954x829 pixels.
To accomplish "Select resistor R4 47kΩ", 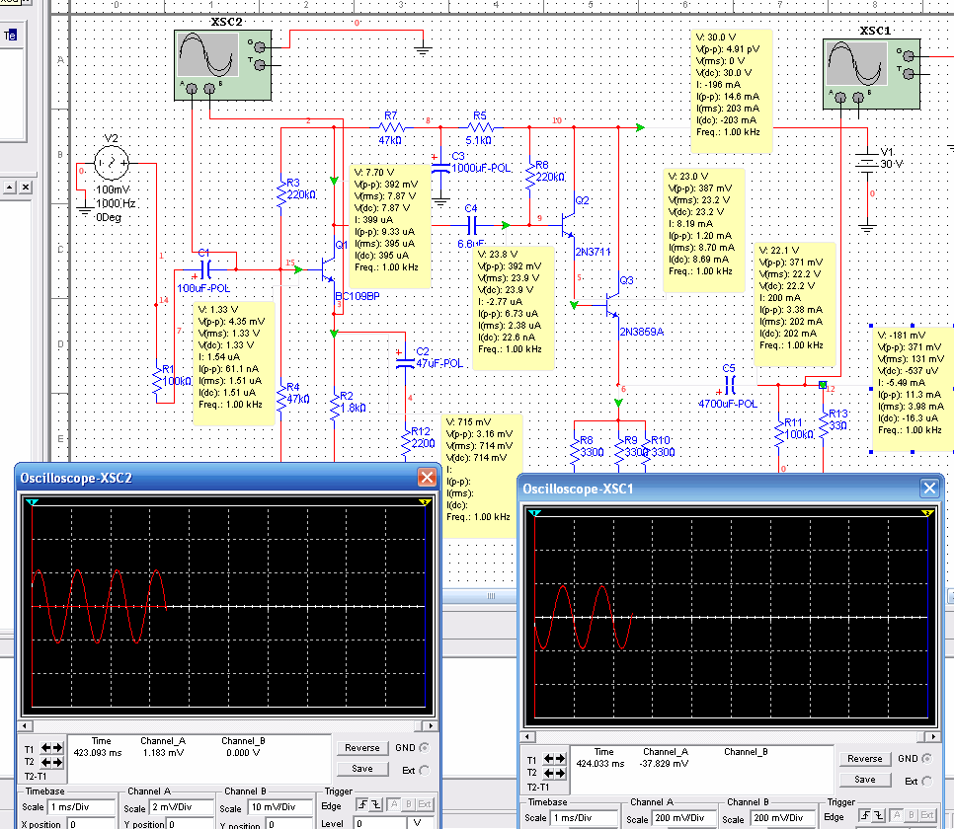I will (x=281, y=398).
